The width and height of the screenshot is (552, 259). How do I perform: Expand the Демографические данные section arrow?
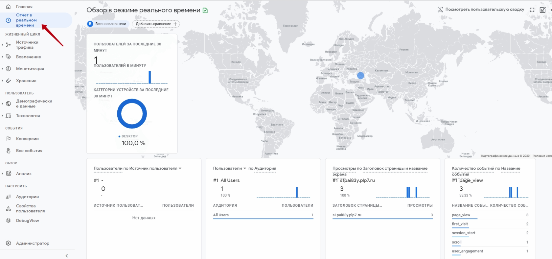(x=2, y=104)
